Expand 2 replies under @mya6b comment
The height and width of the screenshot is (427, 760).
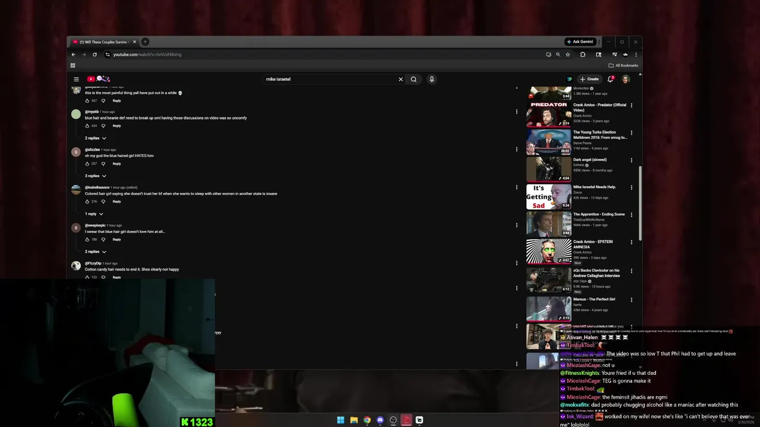[95, 138]
